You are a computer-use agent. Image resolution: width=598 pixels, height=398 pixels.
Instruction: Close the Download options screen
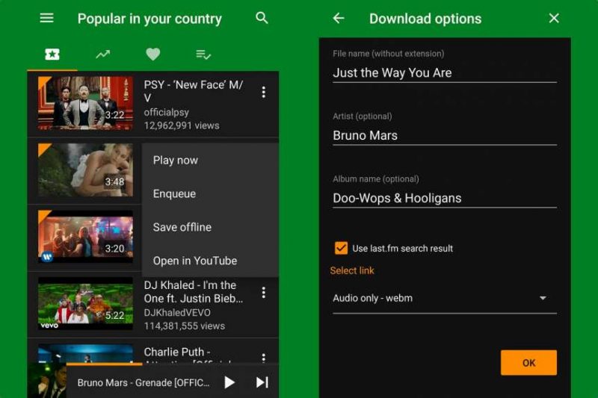(x=554, y=18)
